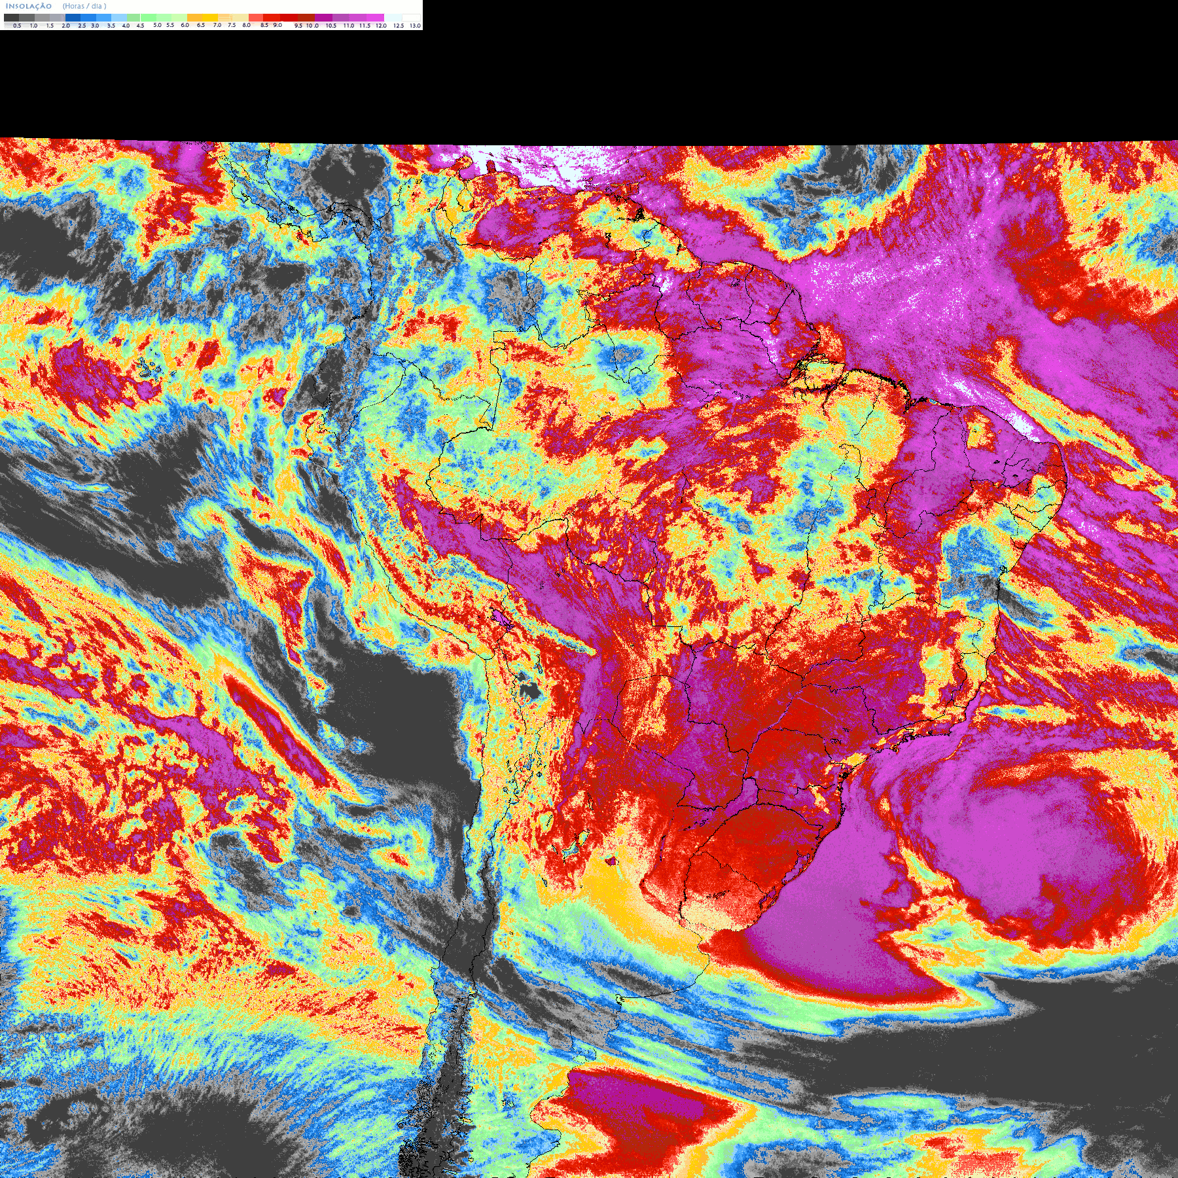Image resolution: width=1178 pixels, height=1178 pixels.
Task: Select the 4.5 legend value label
Action: pyautogui.click(x=140, y=26)
